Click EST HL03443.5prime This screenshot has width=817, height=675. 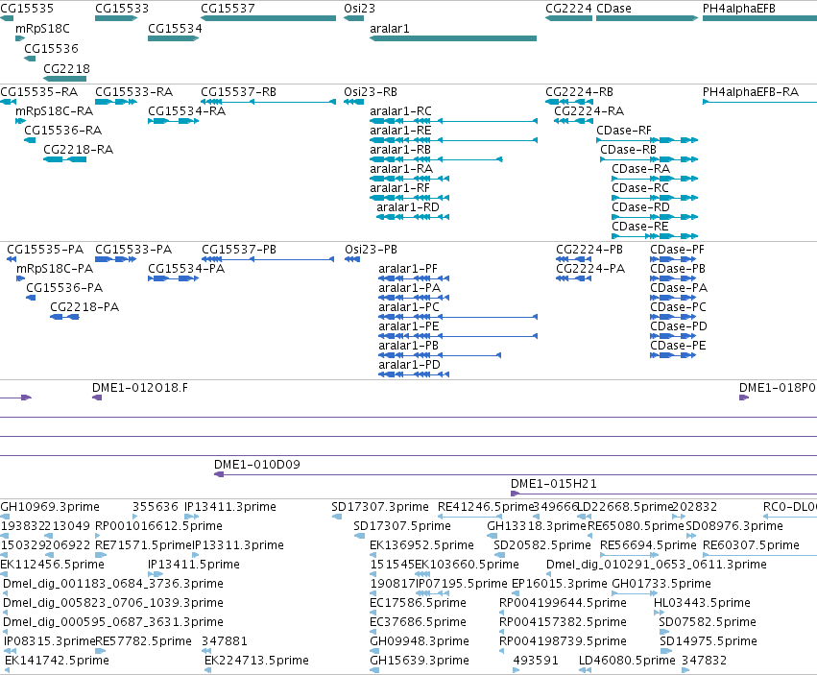click(660, 613)
